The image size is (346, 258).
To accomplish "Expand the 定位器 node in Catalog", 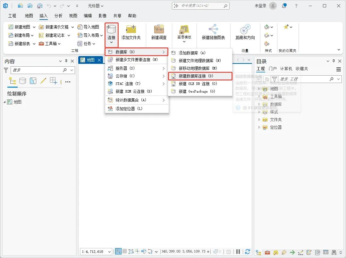I will 259,127.
